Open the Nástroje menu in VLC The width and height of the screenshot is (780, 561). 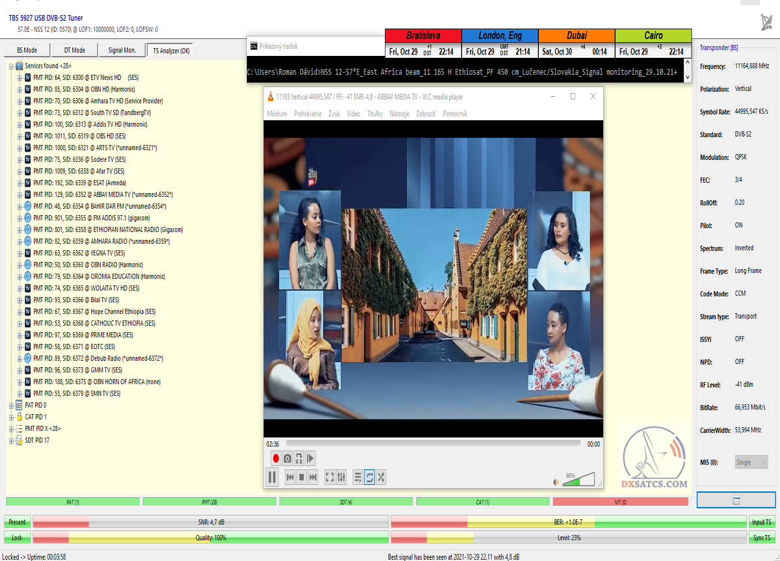(399, 114)
